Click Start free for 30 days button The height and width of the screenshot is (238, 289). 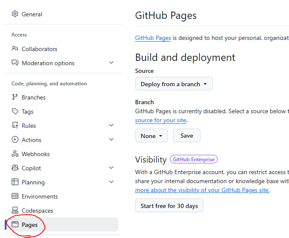click(x=169, y=205)
